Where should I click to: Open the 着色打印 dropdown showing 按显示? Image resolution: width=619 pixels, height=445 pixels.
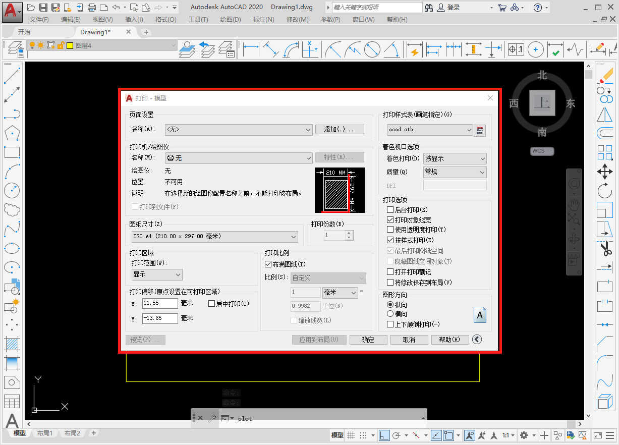point(455,158)
